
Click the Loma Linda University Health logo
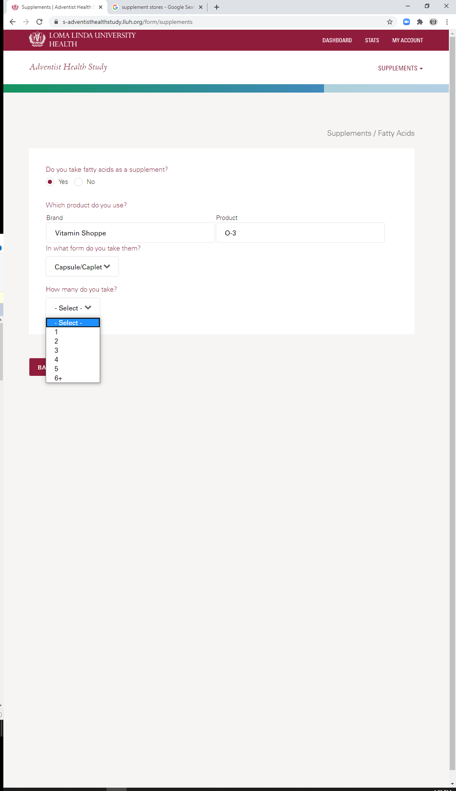(82, 40)
